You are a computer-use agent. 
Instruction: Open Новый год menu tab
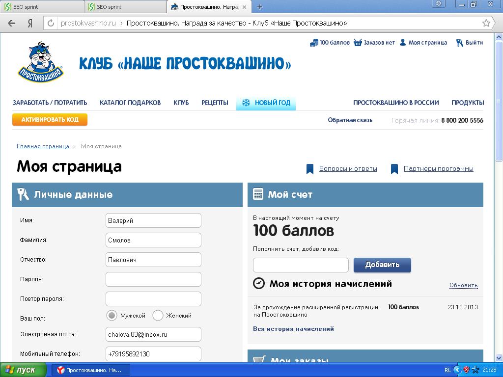pyautogui.click(x=266, y=103)
